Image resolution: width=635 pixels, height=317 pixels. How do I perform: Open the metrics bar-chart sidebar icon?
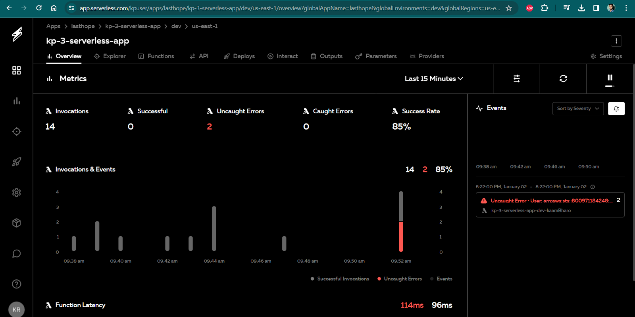click(x=17, y=101)
